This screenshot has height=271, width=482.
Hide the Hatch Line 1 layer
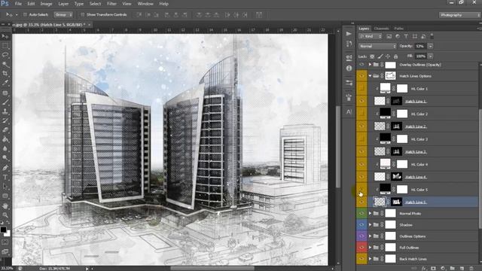pyautogui.click(x=361, y=101)
